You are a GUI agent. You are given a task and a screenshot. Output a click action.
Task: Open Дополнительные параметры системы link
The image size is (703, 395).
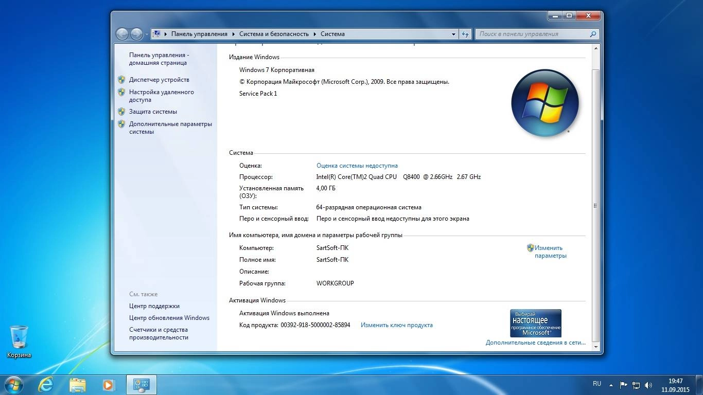click(x=170, y=128)
